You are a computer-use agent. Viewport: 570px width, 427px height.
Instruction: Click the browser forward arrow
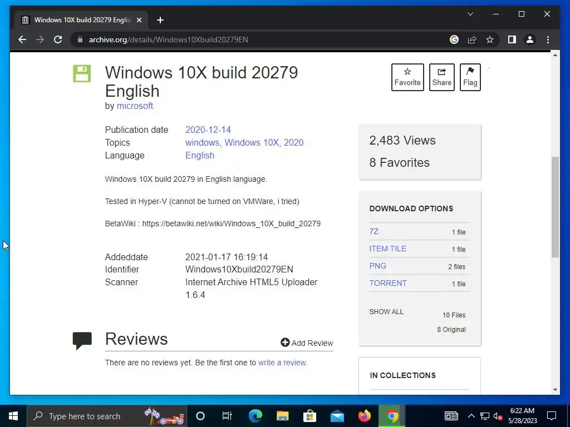40,39
